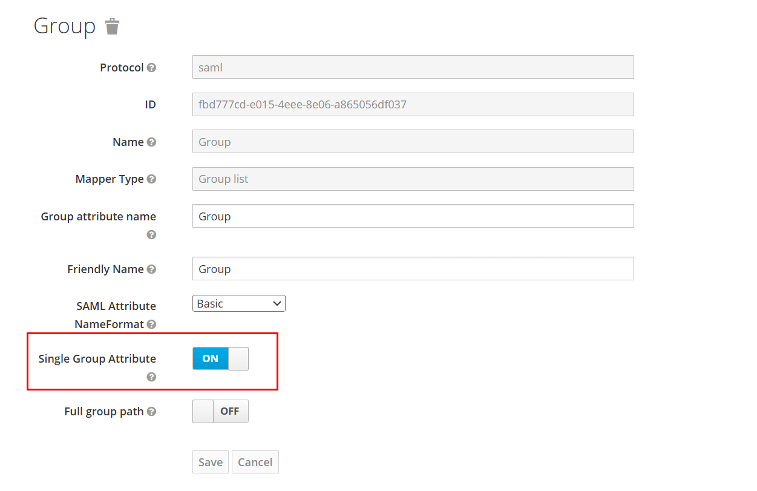Show help for Group attribute name
Viewport: 757px width, 491px height.
point(152,235)
